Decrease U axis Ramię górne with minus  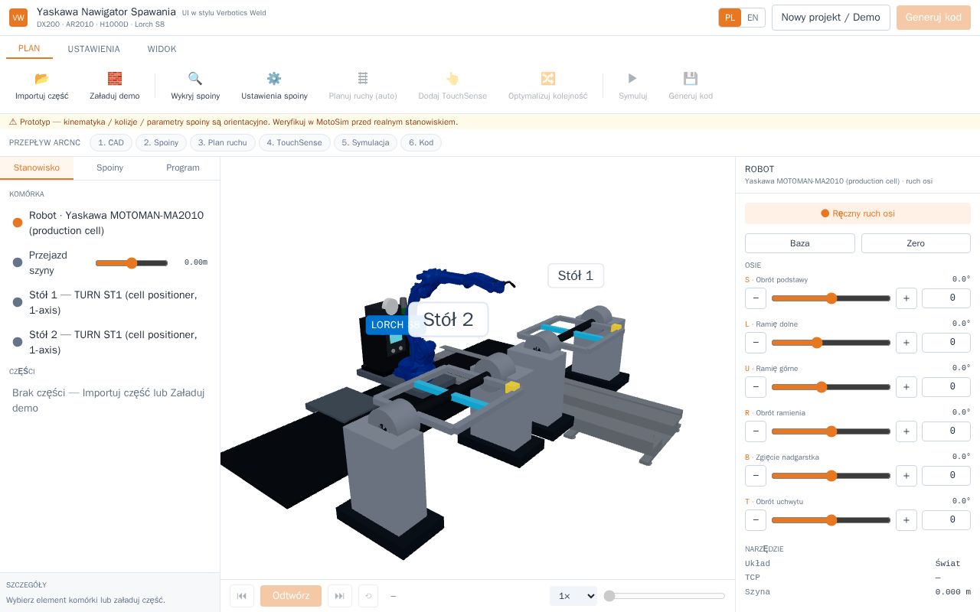coord(756,387)
